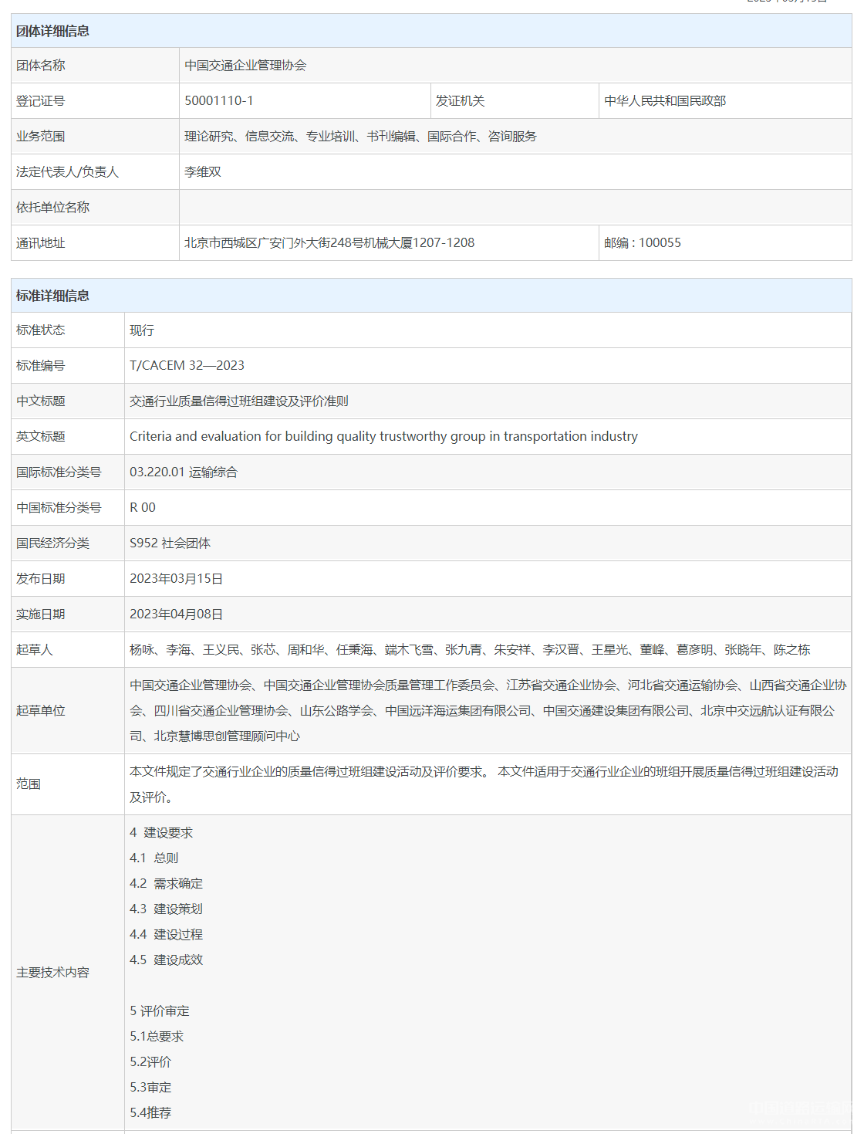Click the 起草人 label

coord(35,650)
